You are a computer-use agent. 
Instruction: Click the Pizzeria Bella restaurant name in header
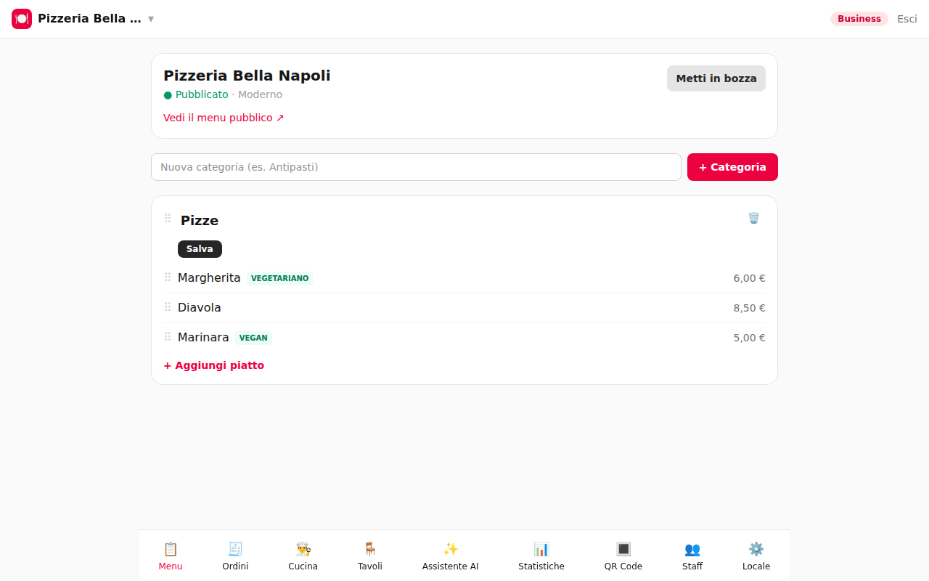tap(89, 19)
